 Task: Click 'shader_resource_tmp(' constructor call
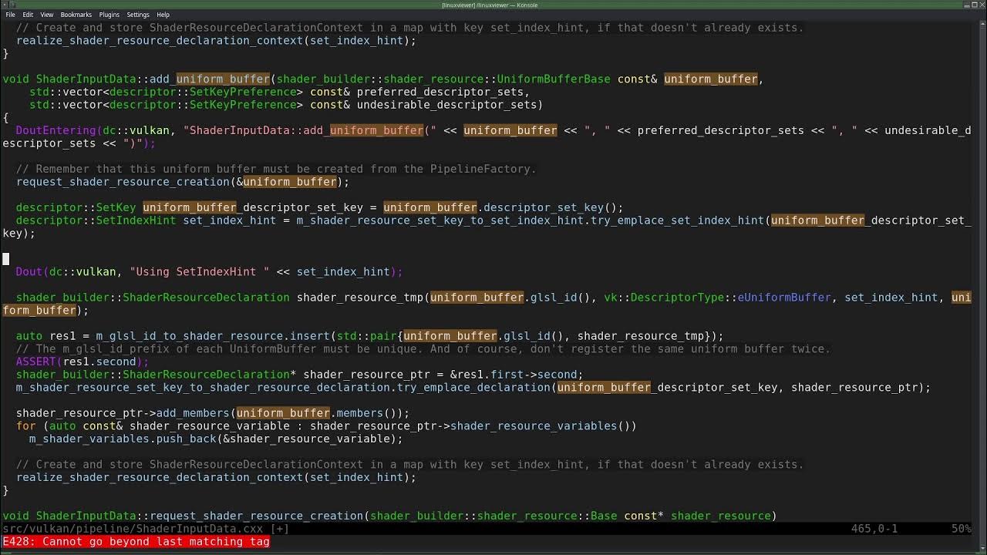coord(363,298)
